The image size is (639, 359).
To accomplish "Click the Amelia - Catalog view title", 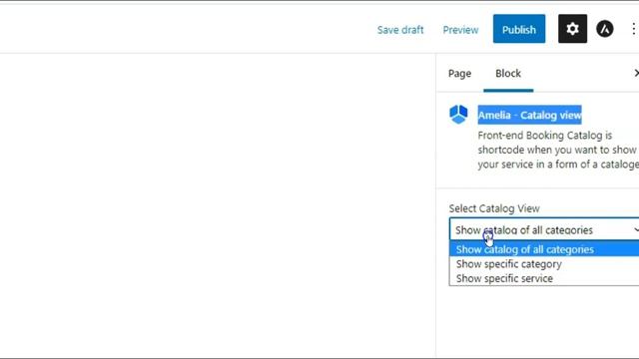I will click(x=529, y=116).
